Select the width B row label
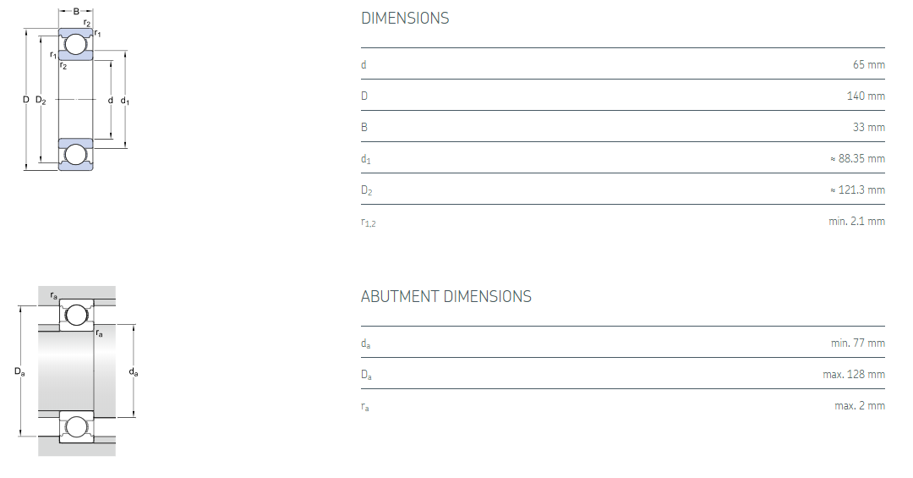The height and width of the screenshot is (478, 913). (364, 127)
